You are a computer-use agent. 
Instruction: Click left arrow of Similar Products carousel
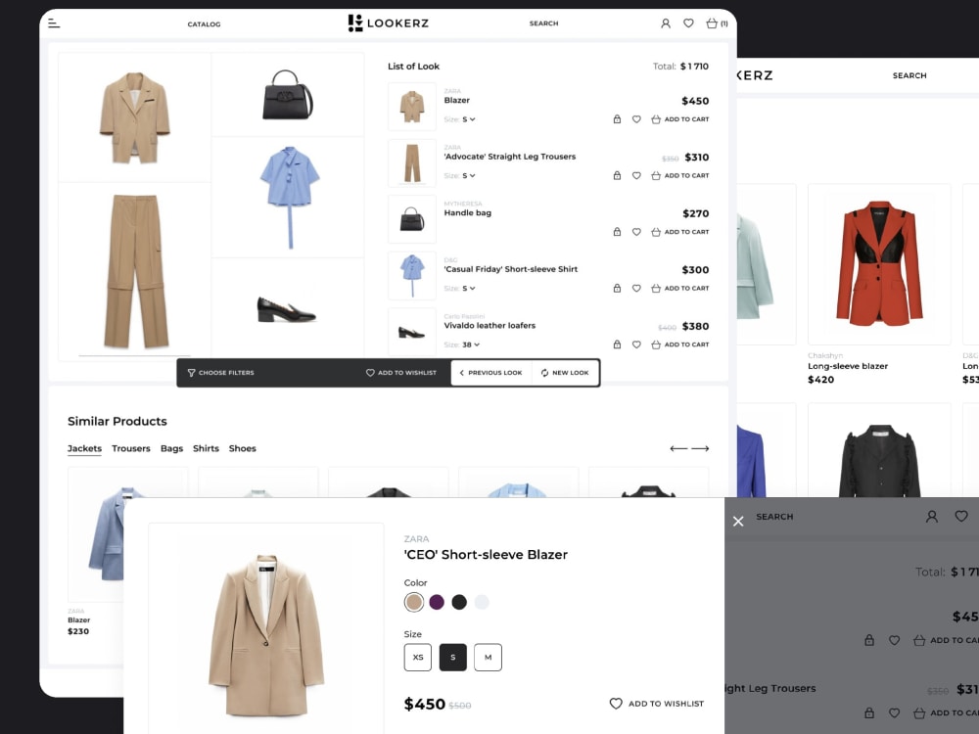[678, 448]
